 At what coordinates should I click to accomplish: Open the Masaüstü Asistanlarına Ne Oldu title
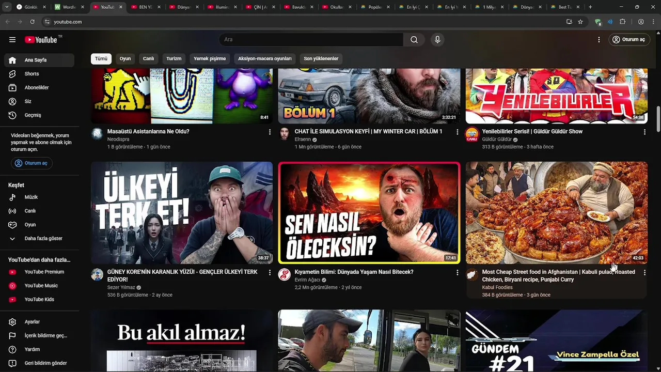point(148,132)
